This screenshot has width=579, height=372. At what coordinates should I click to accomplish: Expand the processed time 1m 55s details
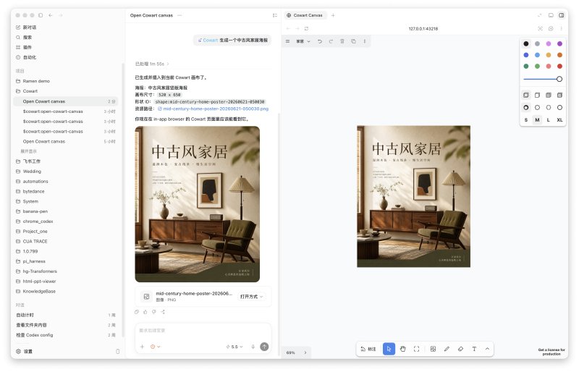(152, 64)
